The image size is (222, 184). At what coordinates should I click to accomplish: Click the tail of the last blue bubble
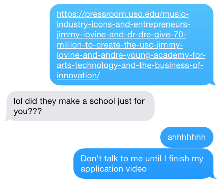(x=214, y=177)
